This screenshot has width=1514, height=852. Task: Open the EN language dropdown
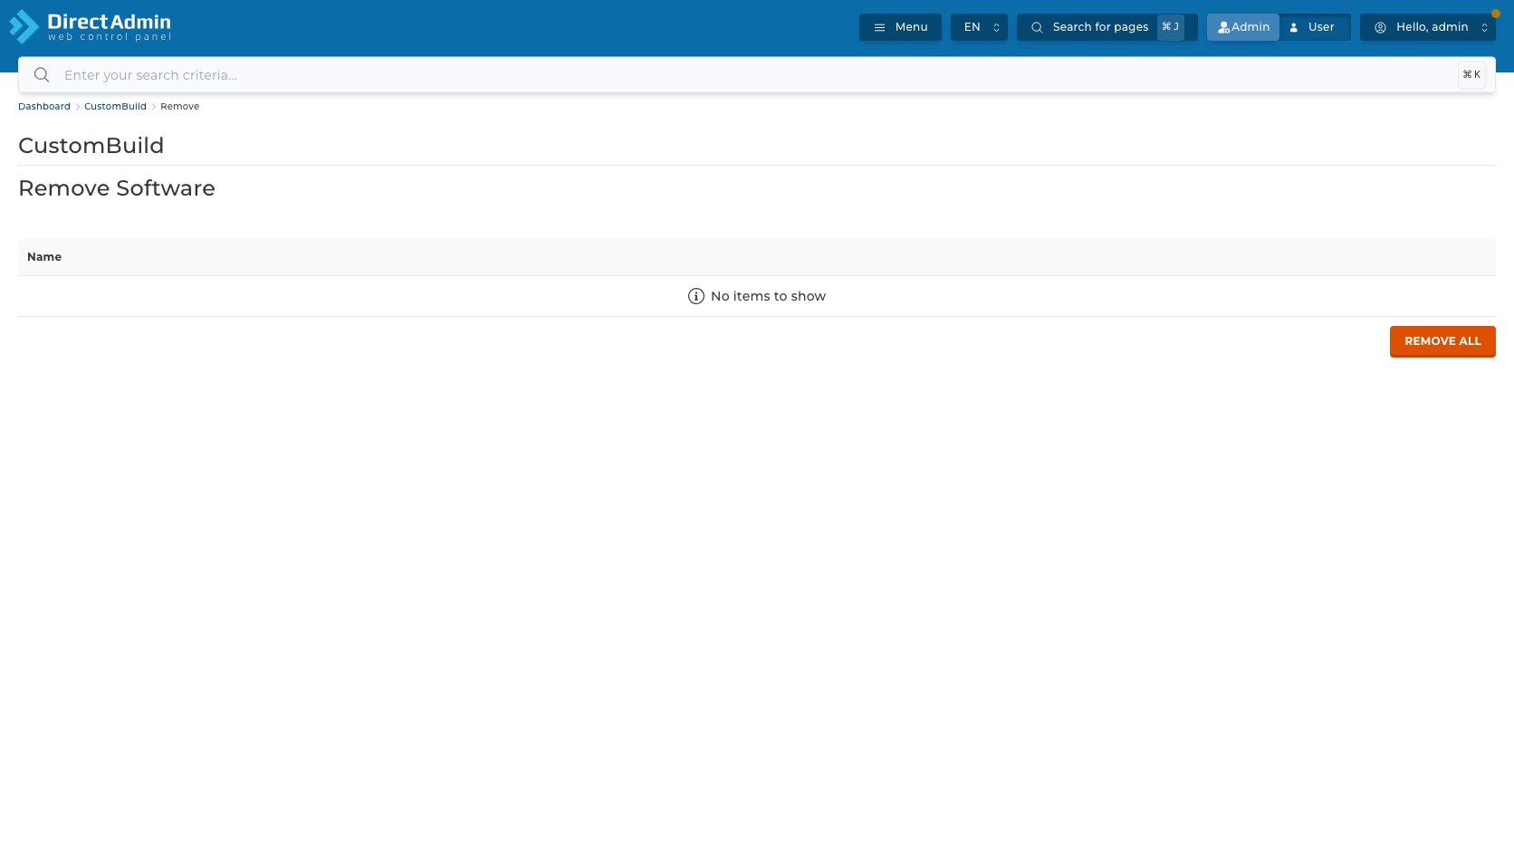[979, 27]
